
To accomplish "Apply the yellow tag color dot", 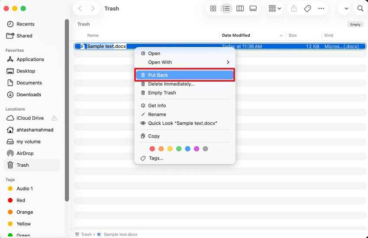I will (170, 149).
